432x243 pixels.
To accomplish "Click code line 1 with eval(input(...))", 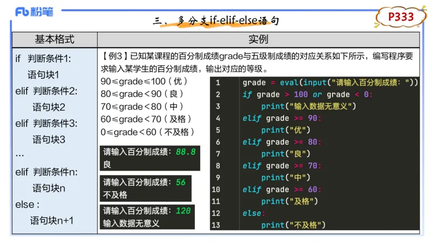I will click(x=330, y=83).
